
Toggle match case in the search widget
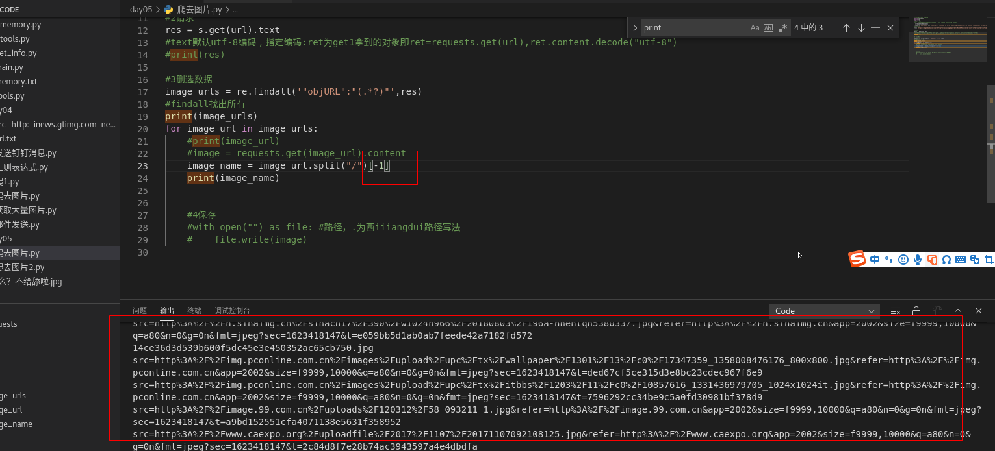[755, 27]
